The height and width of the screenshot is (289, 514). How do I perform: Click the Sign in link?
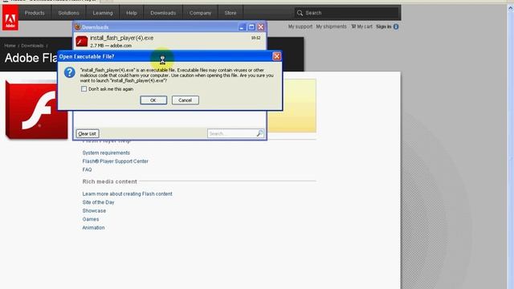tap(384, 26)
